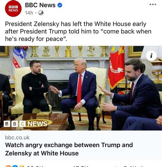Open the 14h post timestamp
Image resolution: width=162 pixels, height=167 pixels.
click(x=29, y=13)
